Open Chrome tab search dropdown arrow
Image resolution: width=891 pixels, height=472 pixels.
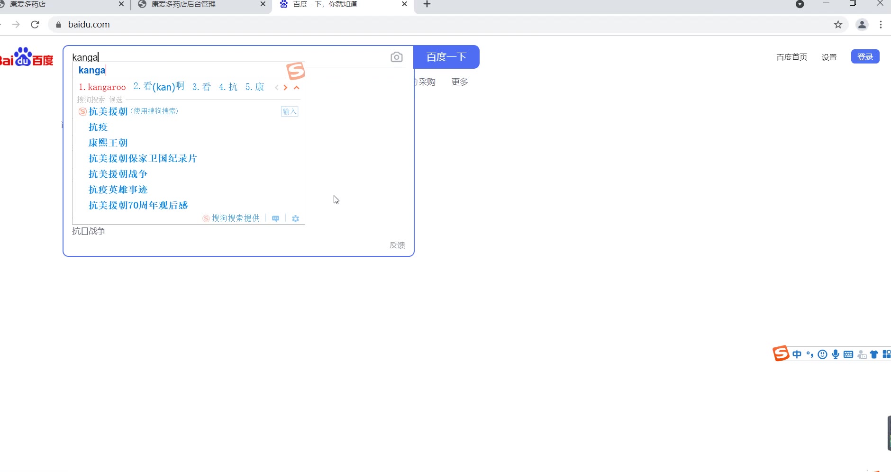point(800,4)
